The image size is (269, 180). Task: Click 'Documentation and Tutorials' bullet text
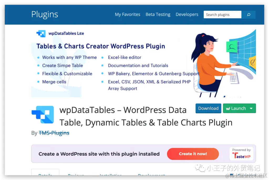coord(138,65)
